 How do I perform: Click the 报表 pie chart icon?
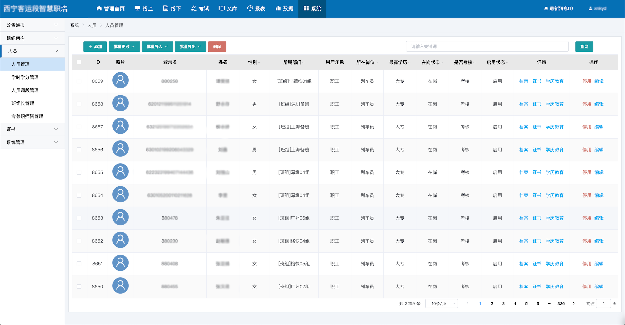coord(250,8)
